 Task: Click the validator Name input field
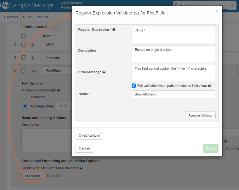coord(173,94)
